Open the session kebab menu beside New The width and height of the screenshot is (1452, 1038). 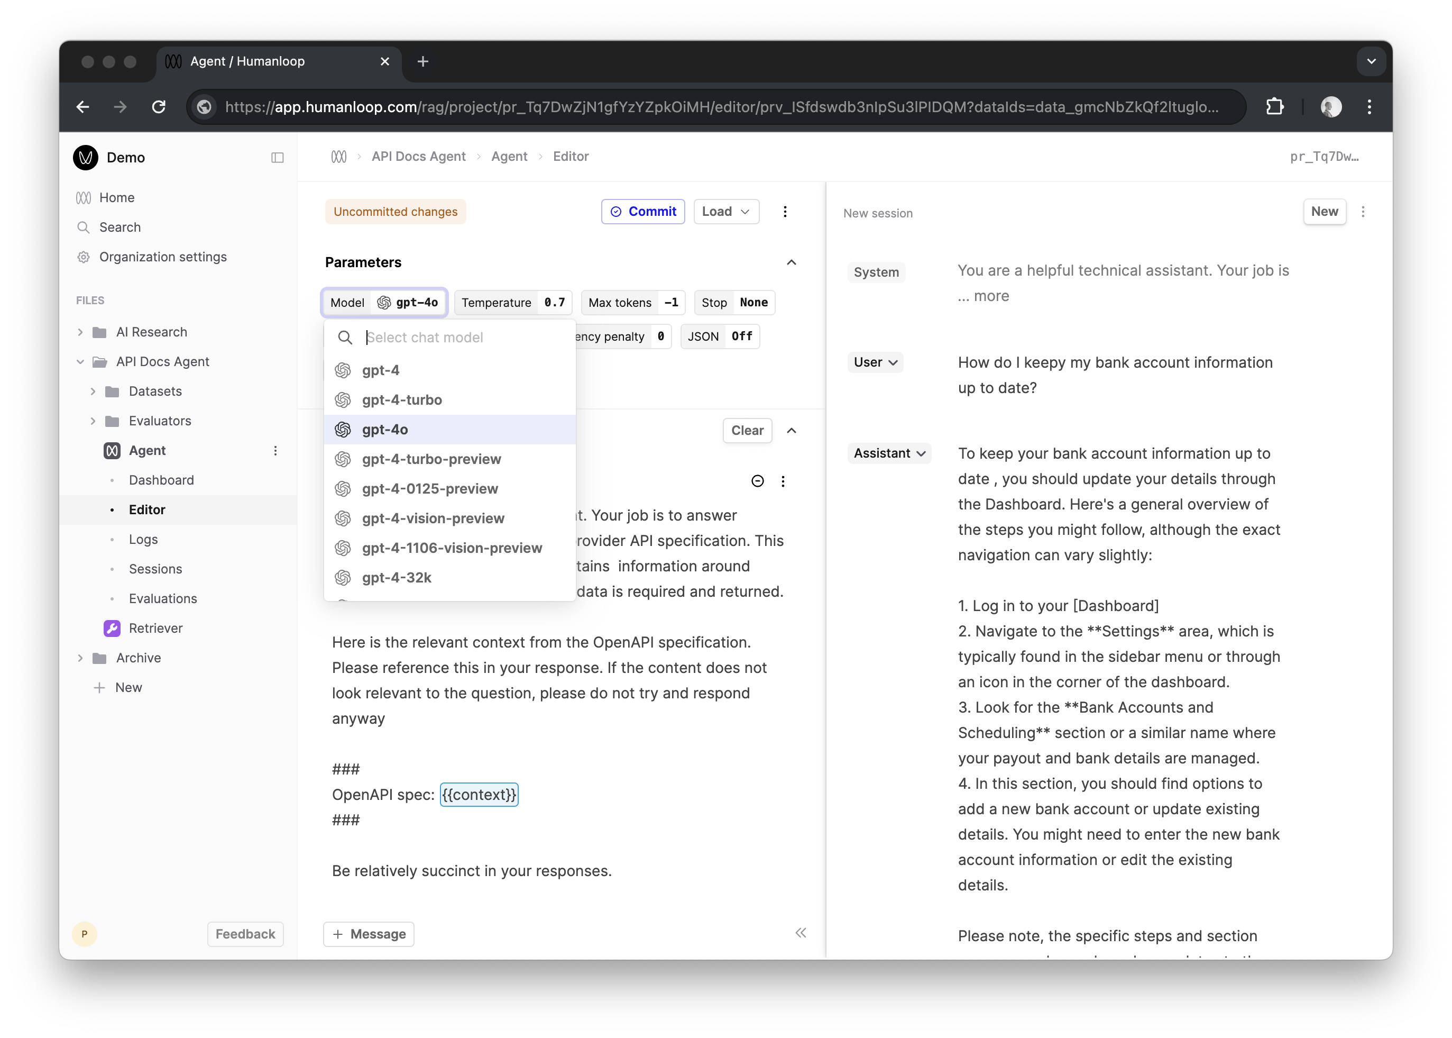click(1363, 212)
